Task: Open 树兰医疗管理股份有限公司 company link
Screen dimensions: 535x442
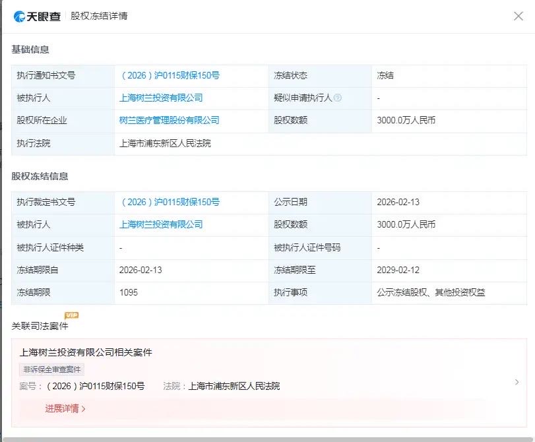Action: (x=169, y=120)
